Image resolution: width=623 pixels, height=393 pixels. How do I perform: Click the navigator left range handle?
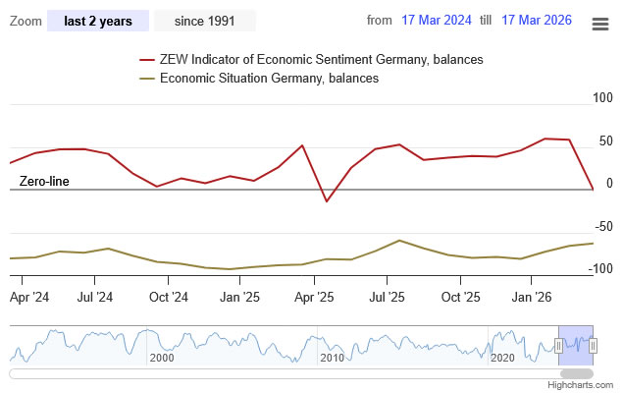558,345
